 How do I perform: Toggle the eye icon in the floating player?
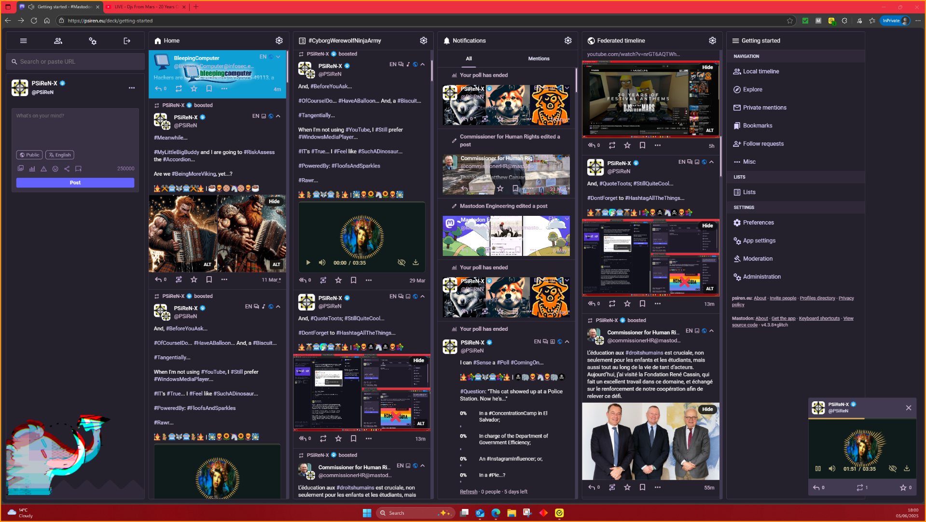tap(893, 468)
